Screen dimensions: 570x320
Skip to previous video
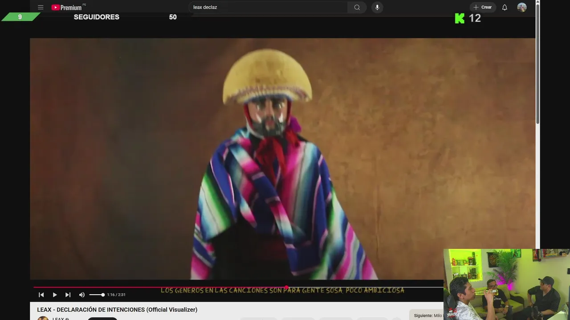pos(41,295)
